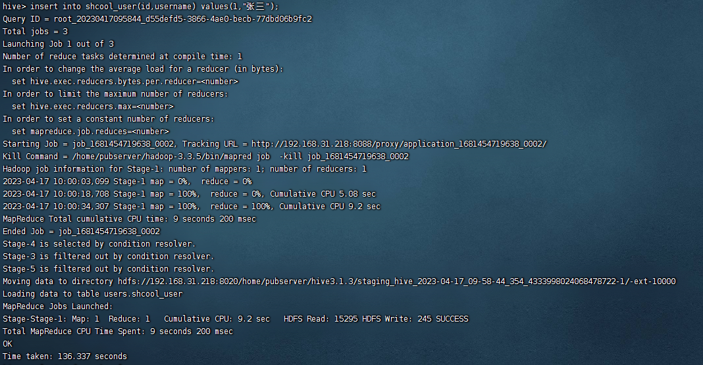Click the "Time taken: 136.337 seconds" line
The width and height of the screenshot is (703, 365).
coord(65,356)
